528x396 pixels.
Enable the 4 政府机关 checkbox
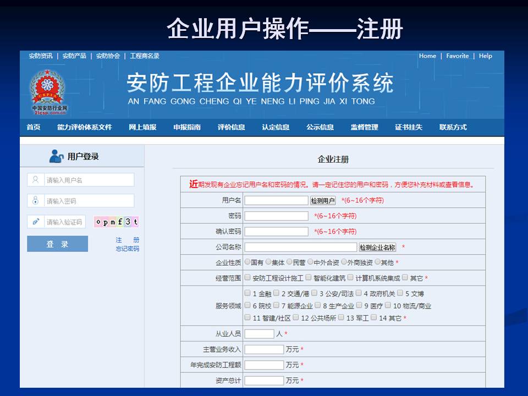(359, 293)
